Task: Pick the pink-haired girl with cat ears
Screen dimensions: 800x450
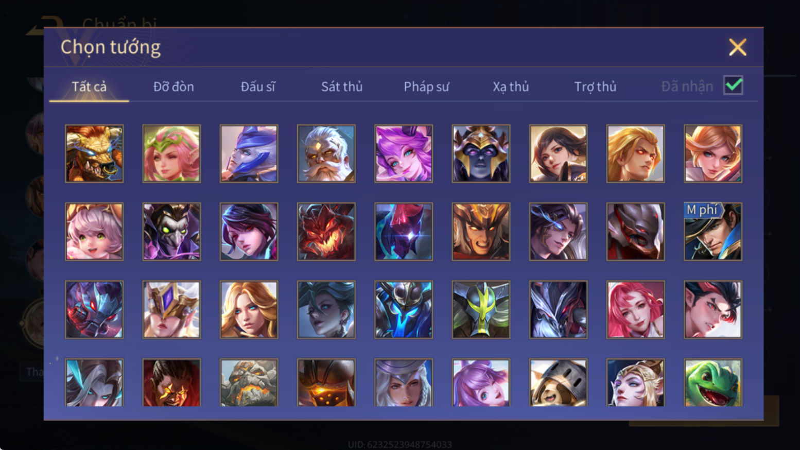Action: click(94, 232)
